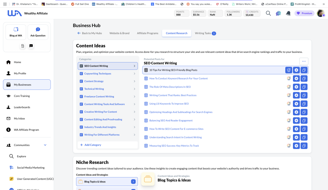Click plus icon for 10 Tips post
Viewport: 328px width, 190px height.
296,70
